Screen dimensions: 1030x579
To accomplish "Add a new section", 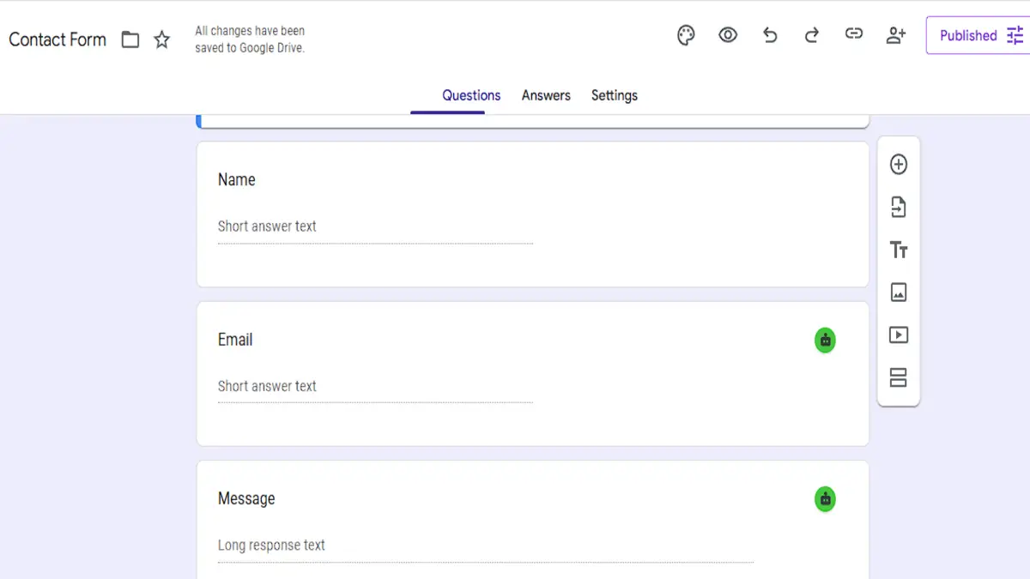I will pyautogui.click(x=899, y=377).
